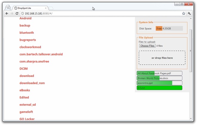
Task: Maximize the browser window
Action: click(x=182, y=4)
